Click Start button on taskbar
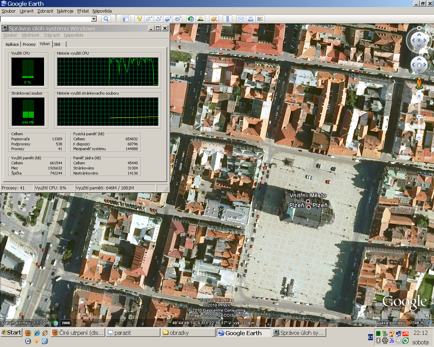 [x=12, y=332]
